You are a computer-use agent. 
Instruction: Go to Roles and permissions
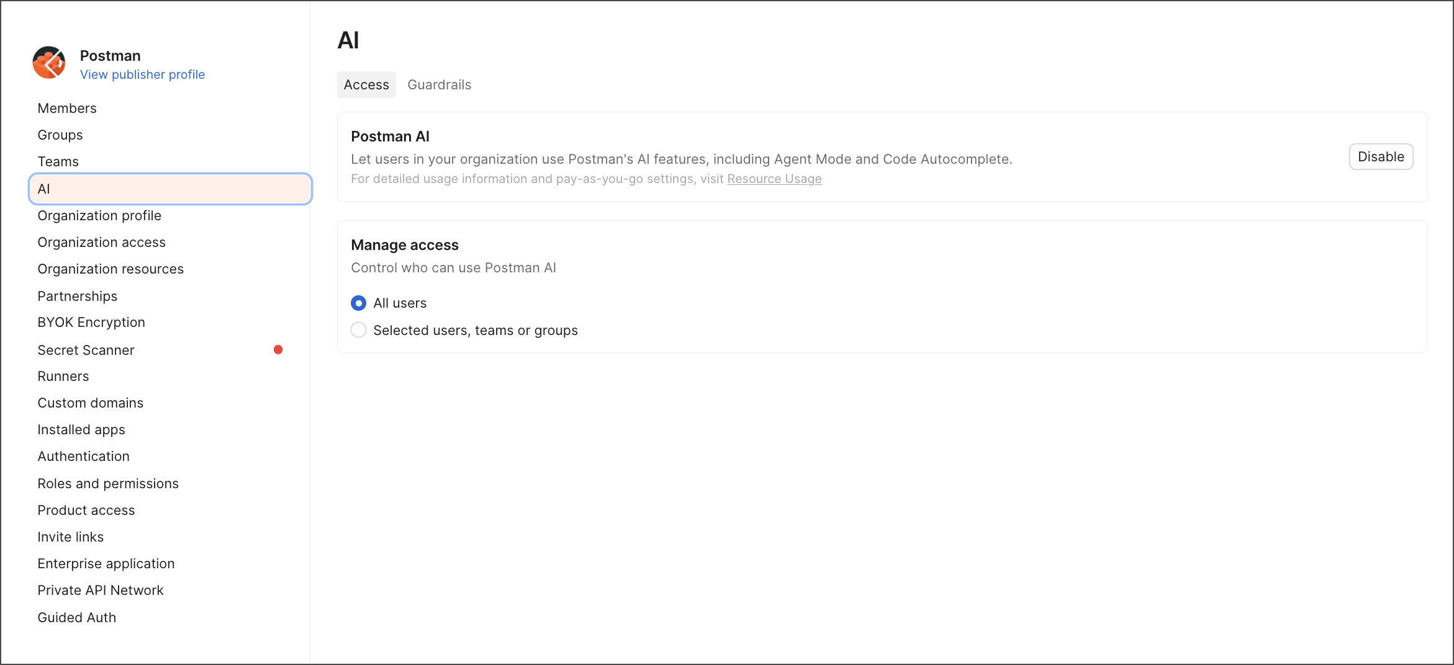click(108, 484)
